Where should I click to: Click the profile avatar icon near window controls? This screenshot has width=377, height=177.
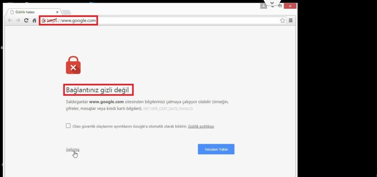263,6
